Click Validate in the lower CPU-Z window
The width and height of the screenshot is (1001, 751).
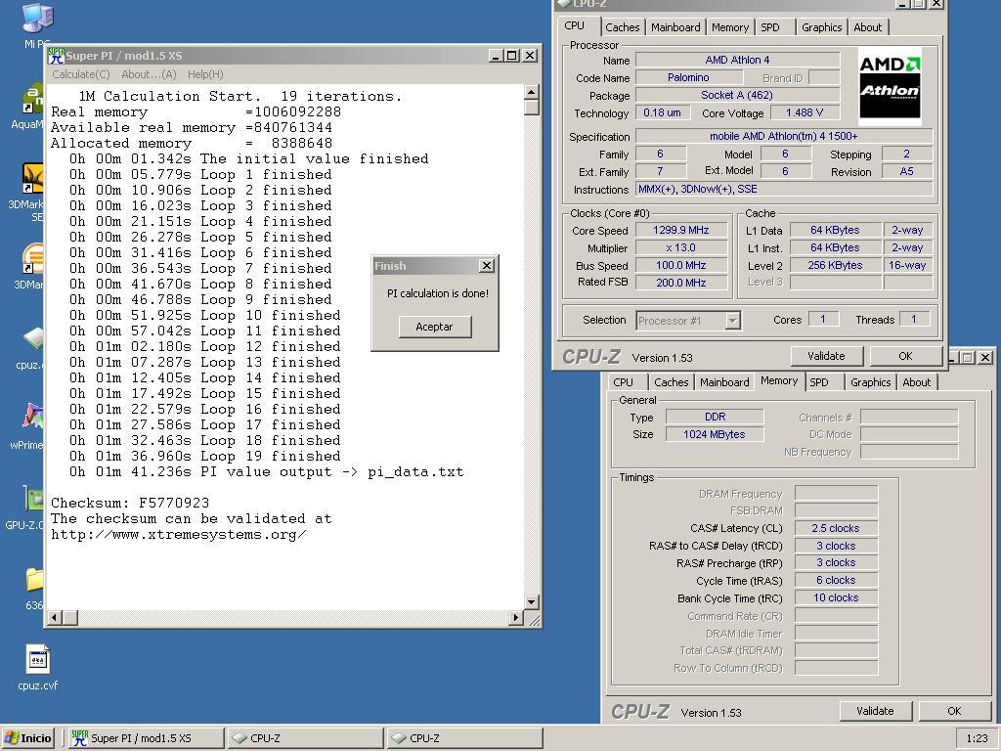pos(875,711)
